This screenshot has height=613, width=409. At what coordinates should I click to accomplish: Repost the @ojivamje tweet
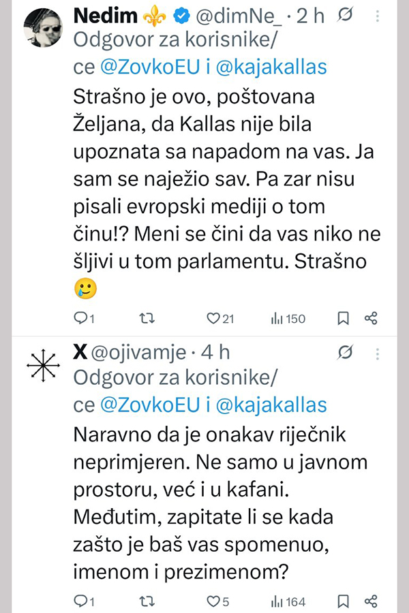coord(146,601)
